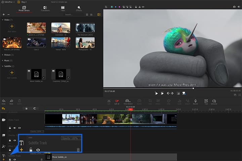The height and width of the screenshot is (161, 242).
Task: Click the Undo arrow icon
Action: pyautogui.click(x=3, y=101)
